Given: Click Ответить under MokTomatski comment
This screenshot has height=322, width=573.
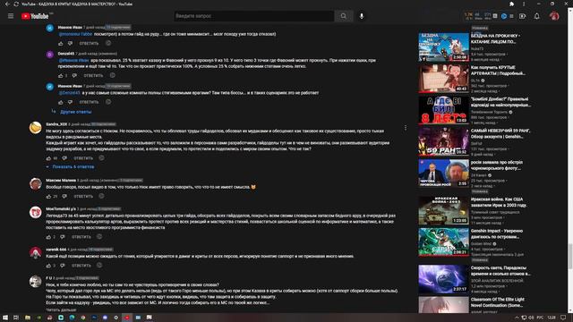Looking at the screenshot, I should (81, 237).
